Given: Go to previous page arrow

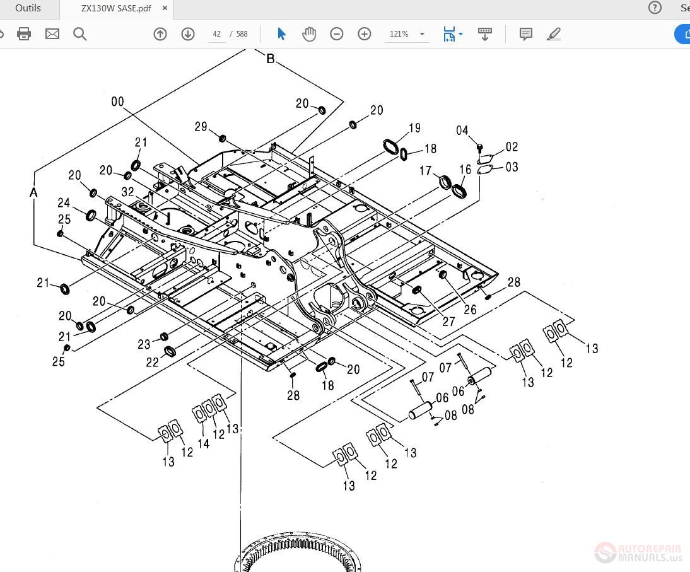Looking at the screenshot, I should coord(160,34).
